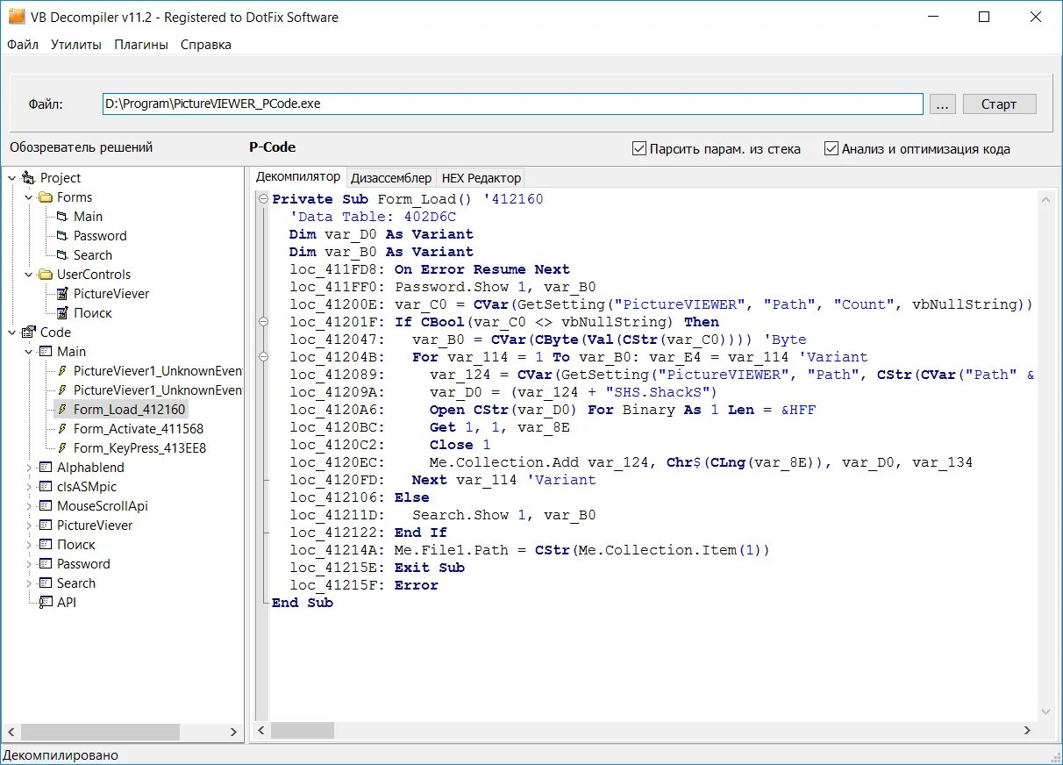The image size is (1063, 765).
Task: Expand the PictureViever code module node
Action: point(29,525)
